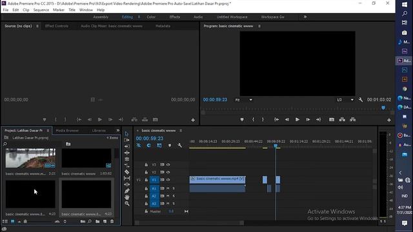Mark In in Program monitor
Image resolution: width=413 pixels, height=232 pixels.
coord(253,119)
